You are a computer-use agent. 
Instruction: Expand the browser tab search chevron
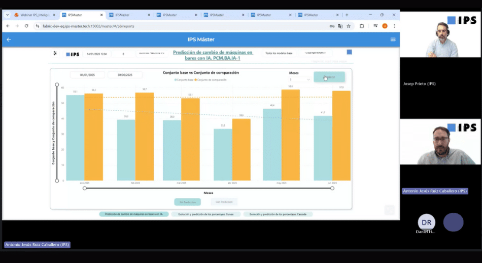tap(7, 15)
